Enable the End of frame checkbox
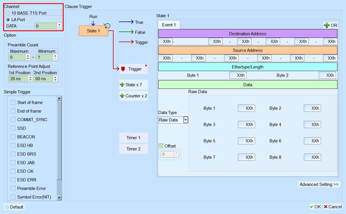Image resolution: width=346 pixels, height=214 pixels. point(13,111)
